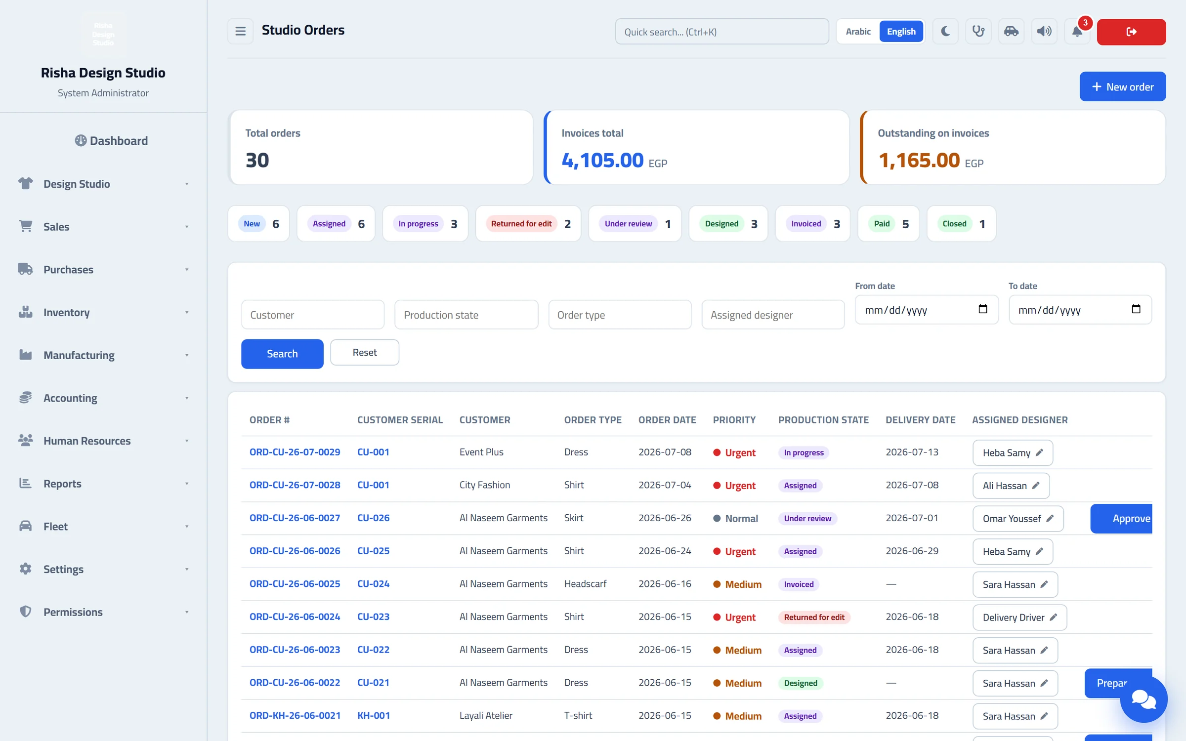
Task: Expand the Sales sidebar section
Action: [103, 227]
